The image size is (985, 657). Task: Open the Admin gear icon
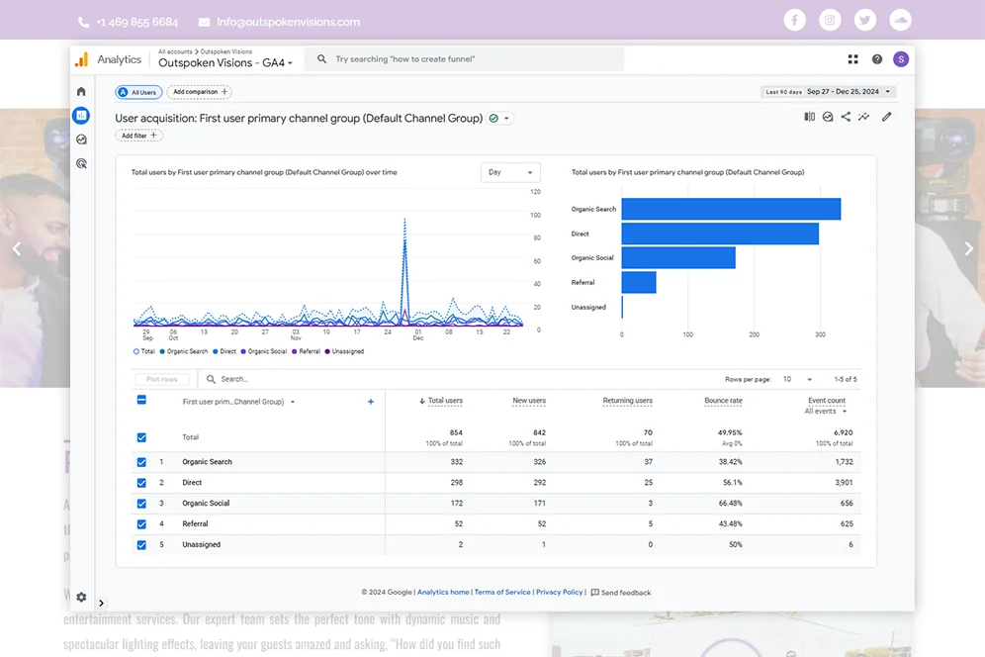(x=81, y=597)
